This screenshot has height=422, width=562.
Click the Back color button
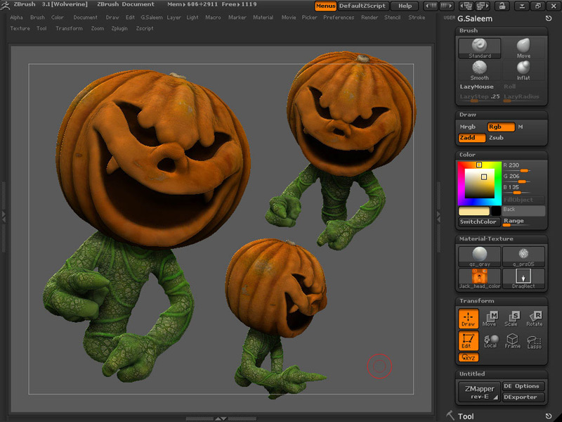click(523, 210)
